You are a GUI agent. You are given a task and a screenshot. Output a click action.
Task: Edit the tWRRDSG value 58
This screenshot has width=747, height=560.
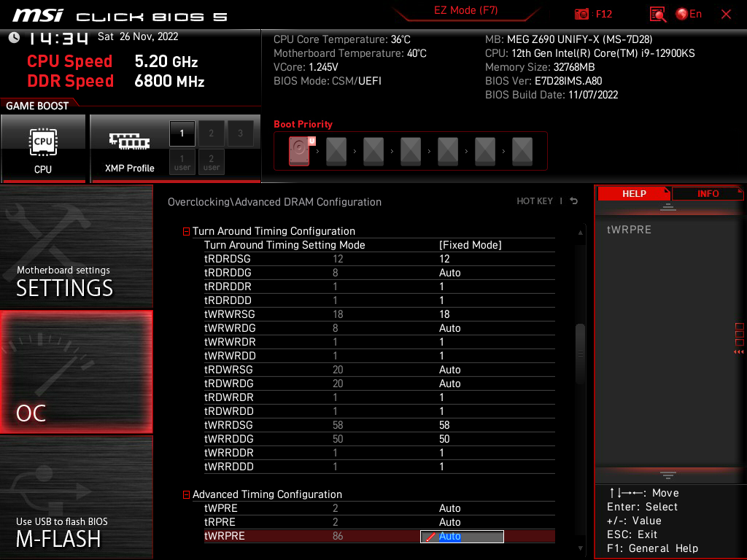(x=444, y=425)
